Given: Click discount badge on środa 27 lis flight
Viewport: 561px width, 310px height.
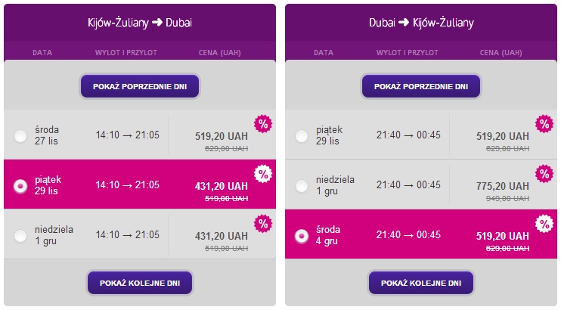Looking at the screenshot, I should click(263, 124).
